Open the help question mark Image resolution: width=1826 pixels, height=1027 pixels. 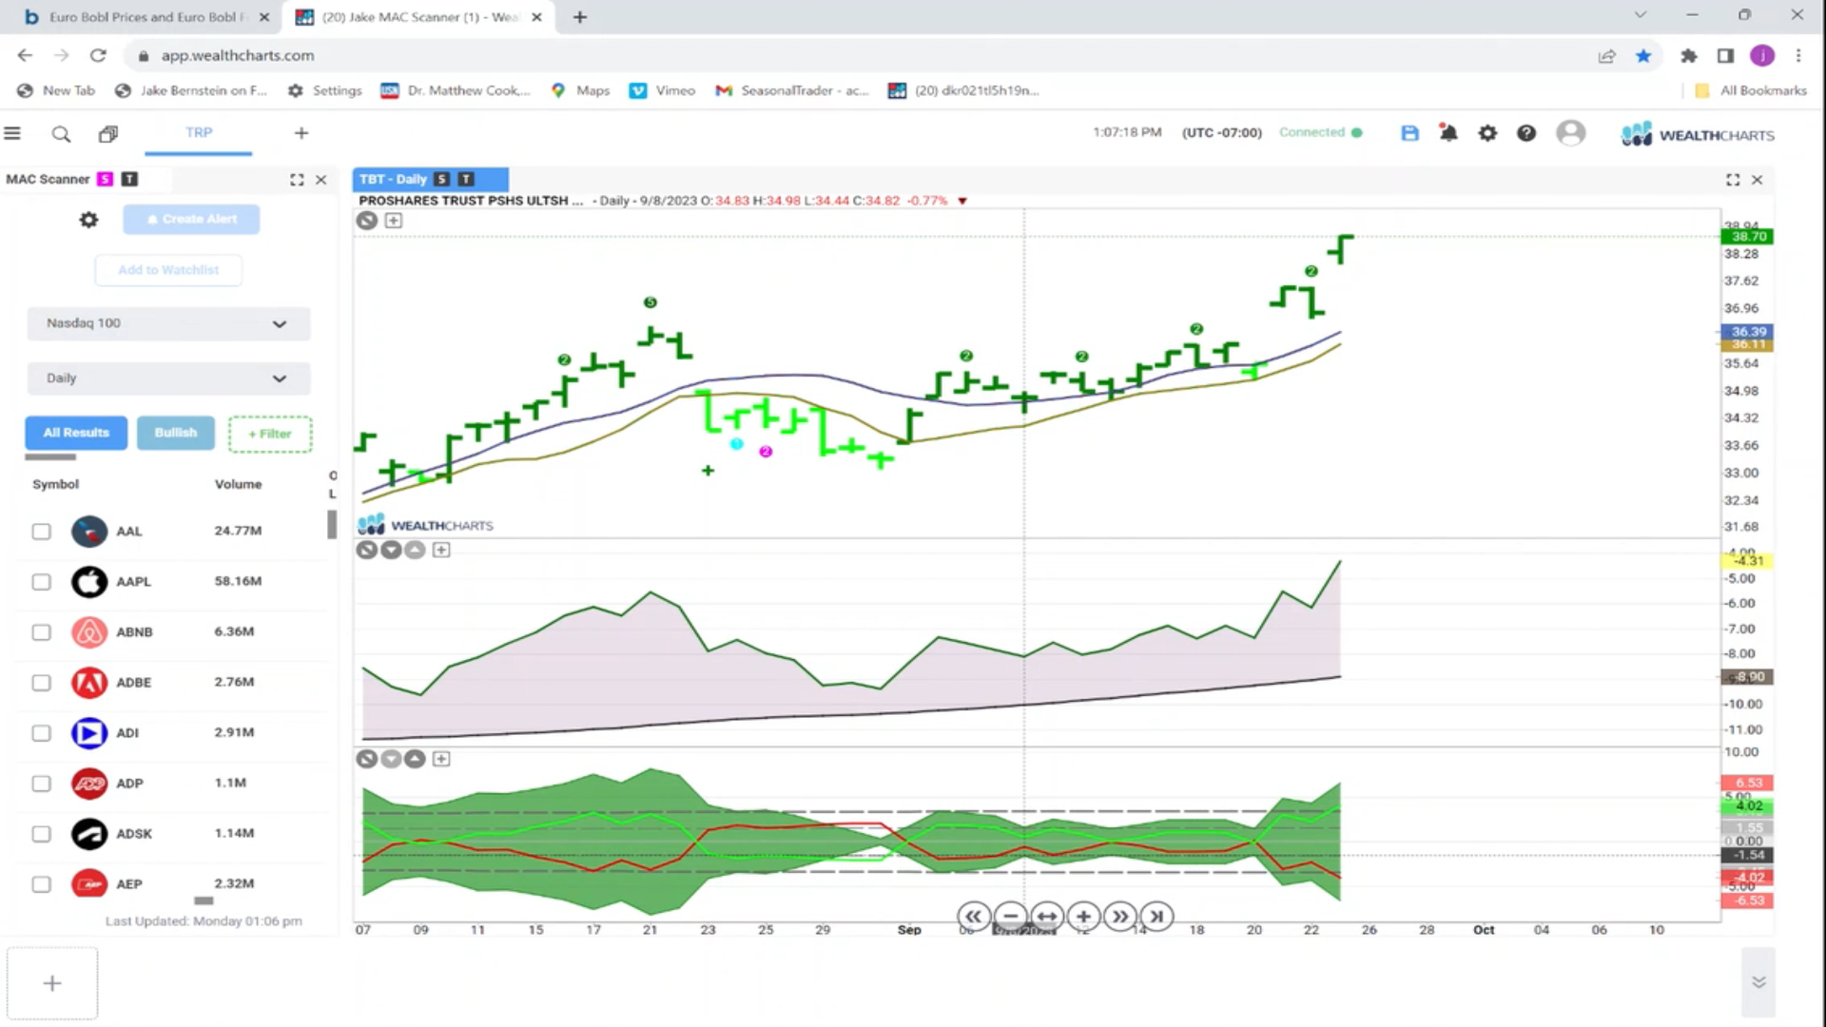pos(1526,133)
